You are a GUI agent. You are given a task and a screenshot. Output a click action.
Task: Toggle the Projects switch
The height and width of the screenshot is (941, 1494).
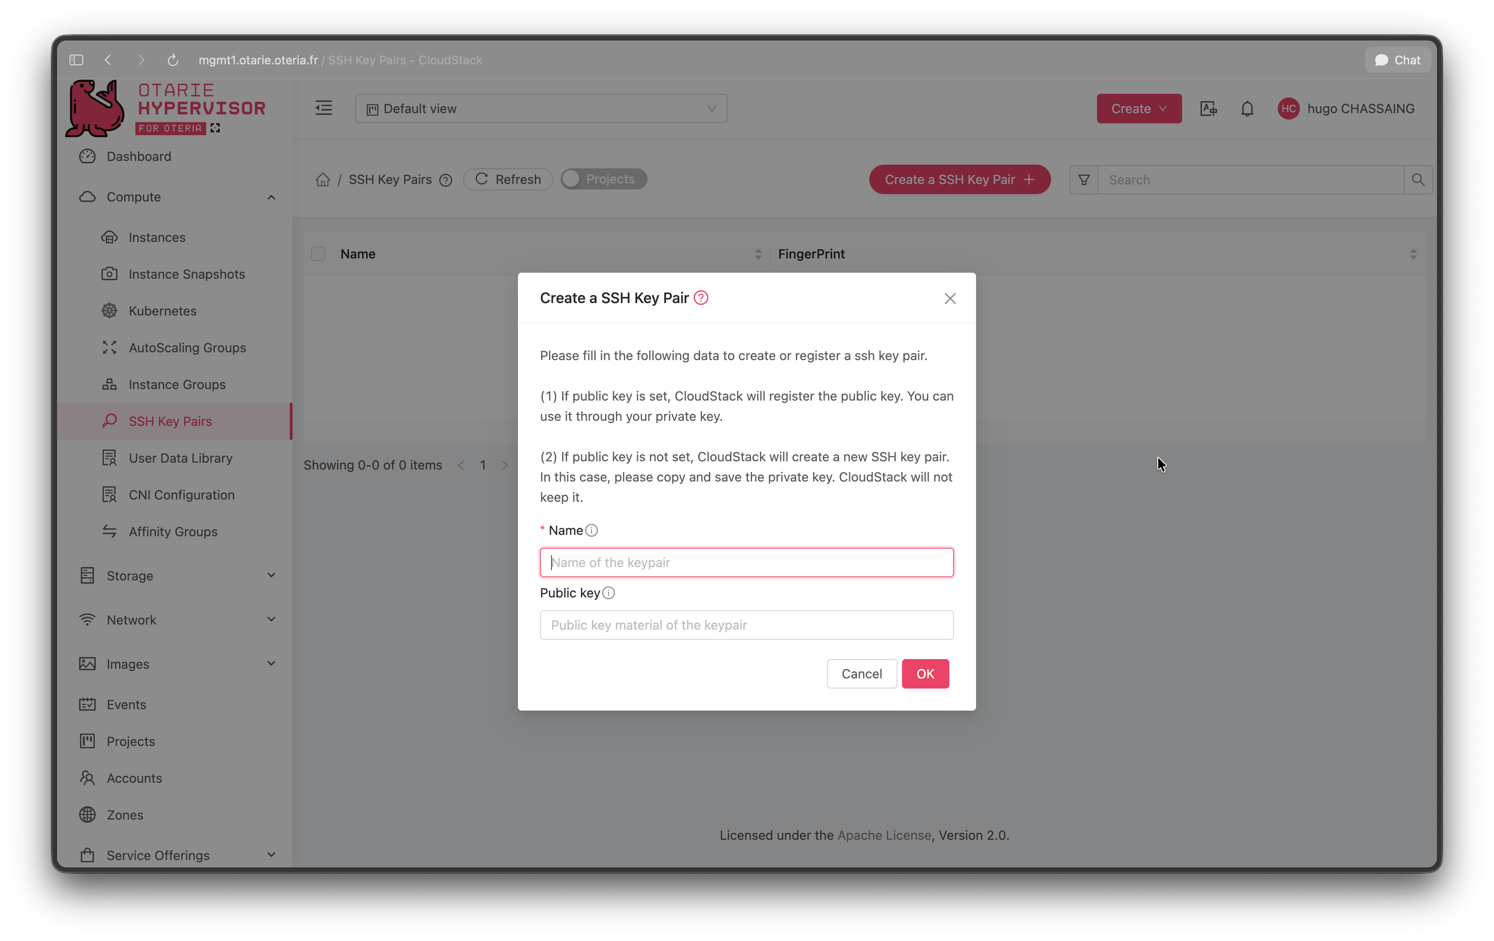click(603, 179)
